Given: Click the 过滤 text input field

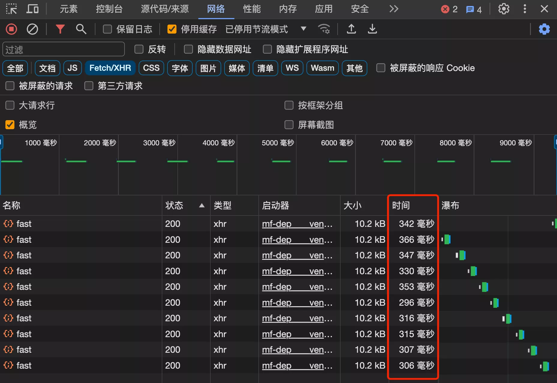Looking at the screenshot, I should click(x=64, y=49).
